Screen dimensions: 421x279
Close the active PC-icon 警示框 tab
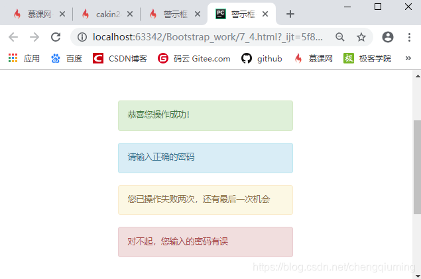coord(265,14)
